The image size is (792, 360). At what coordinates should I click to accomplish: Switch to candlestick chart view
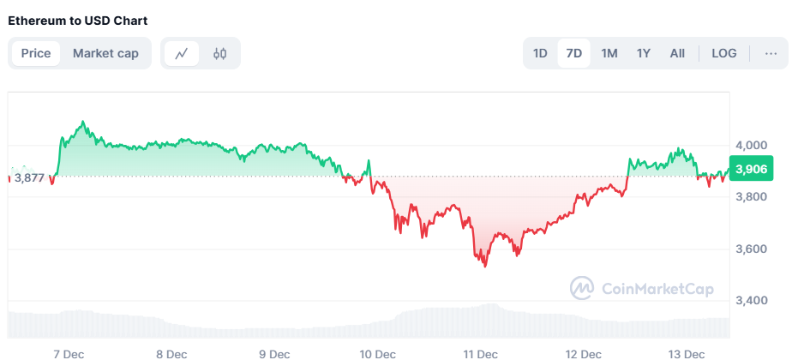[220, 53]
